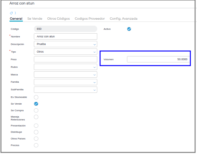Check the Maneja Retenciones option

(x=36, y=118)
